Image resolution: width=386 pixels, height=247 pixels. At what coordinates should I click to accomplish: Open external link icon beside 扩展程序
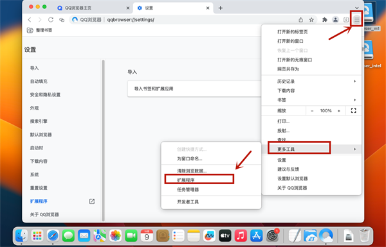tap(92, 201)
